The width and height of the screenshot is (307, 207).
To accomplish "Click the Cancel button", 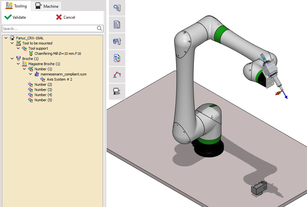I will (65, 17).
